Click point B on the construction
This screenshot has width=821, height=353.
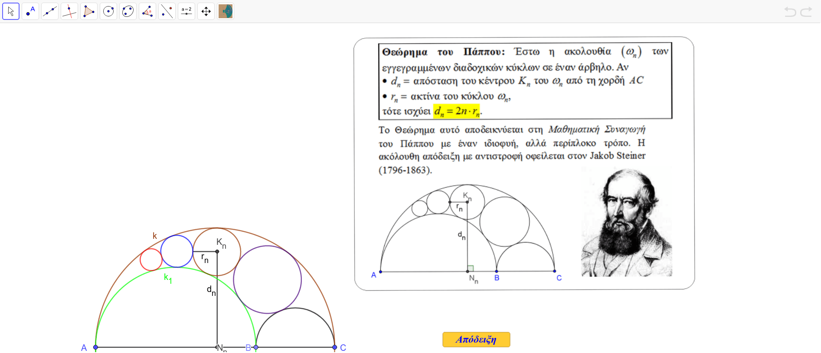pos(256,347)
